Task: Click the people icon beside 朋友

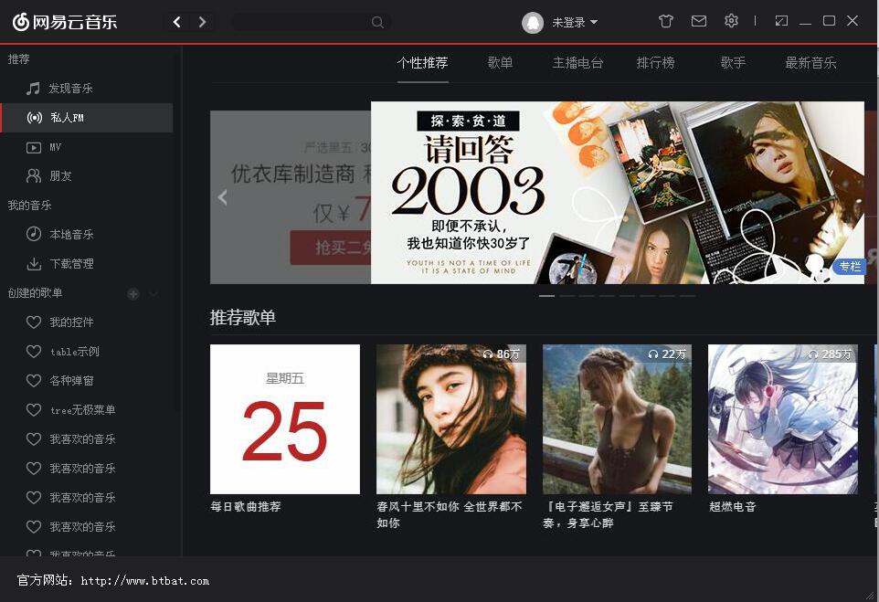Action: point(34,176)
